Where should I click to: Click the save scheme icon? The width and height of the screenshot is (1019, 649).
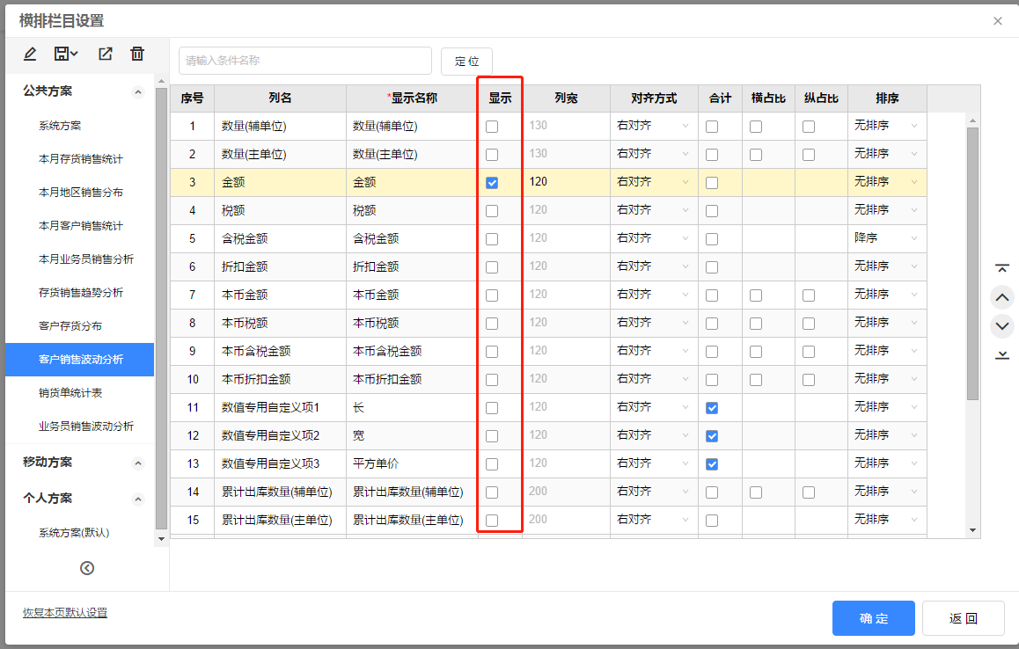click(63, 54)
